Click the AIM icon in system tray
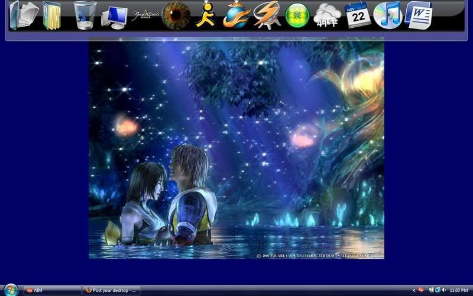 click(421, 290)
